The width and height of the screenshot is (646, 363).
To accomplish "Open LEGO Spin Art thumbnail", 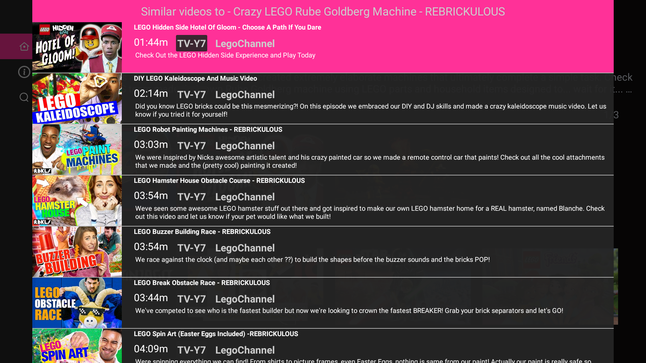I will coord(77,346).
